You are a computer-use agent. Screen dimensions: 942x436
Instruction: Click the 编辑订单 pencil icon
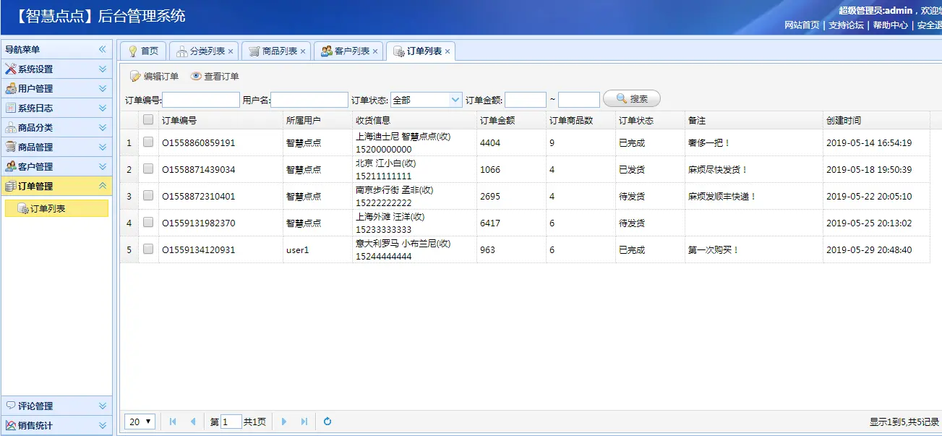click(135, 76)
